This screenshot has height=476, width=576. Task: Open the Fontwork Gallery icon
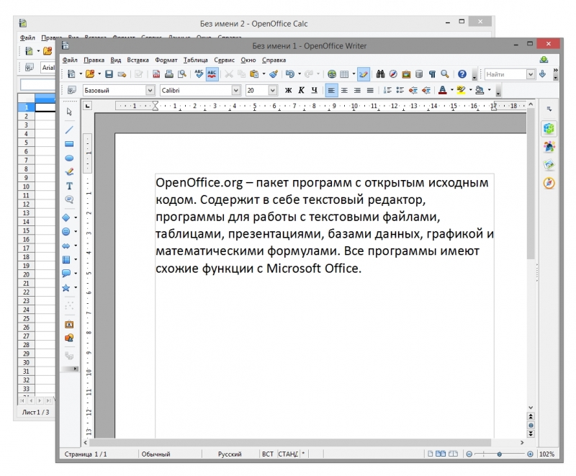click(x=69, y=324)
